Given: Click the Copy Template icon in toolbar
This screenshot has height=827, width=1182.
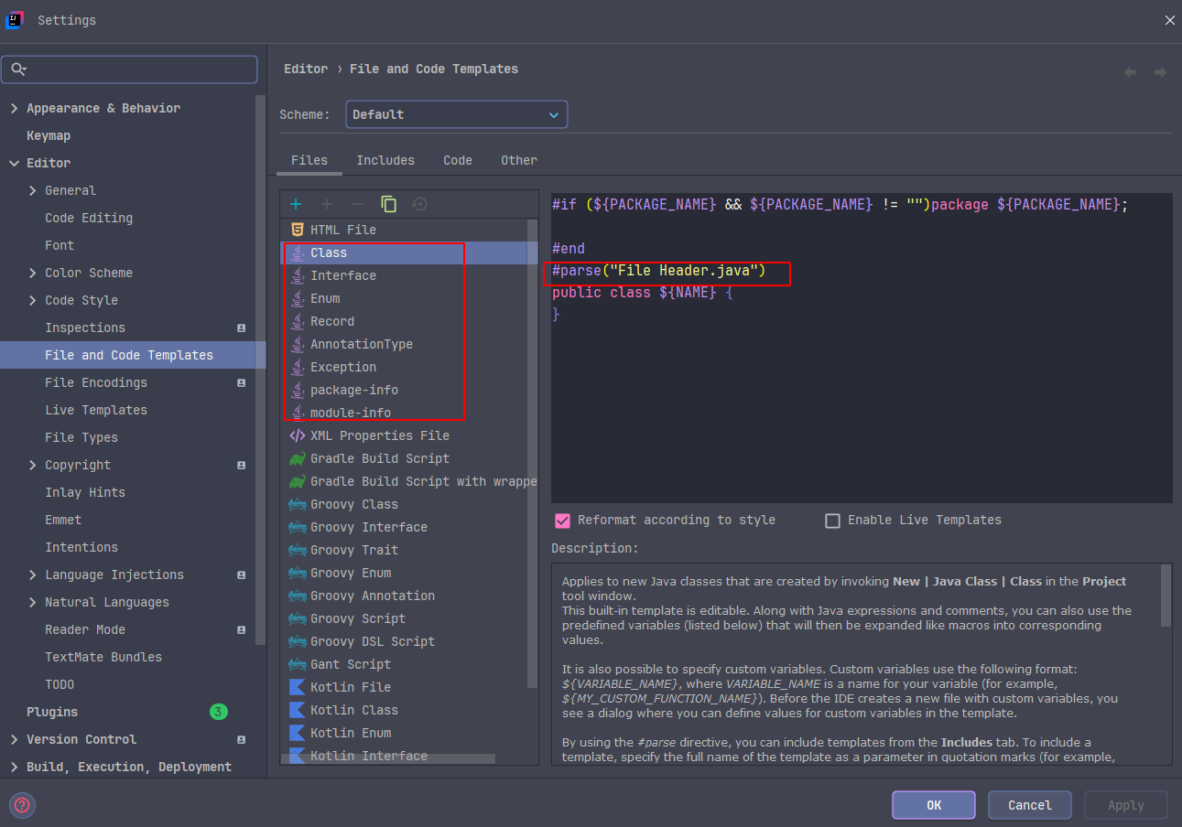Looking at the screenshot, I should pos(389,204).
